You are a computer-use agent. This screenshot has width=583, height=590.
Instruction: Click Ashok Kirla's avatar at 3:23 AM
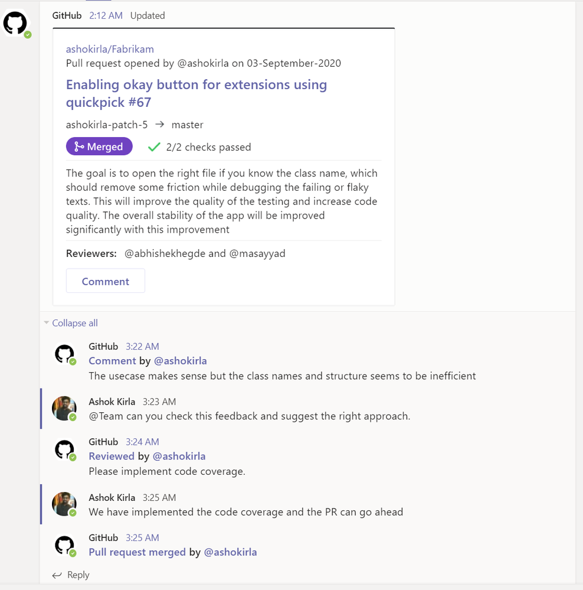coord(64,408)
